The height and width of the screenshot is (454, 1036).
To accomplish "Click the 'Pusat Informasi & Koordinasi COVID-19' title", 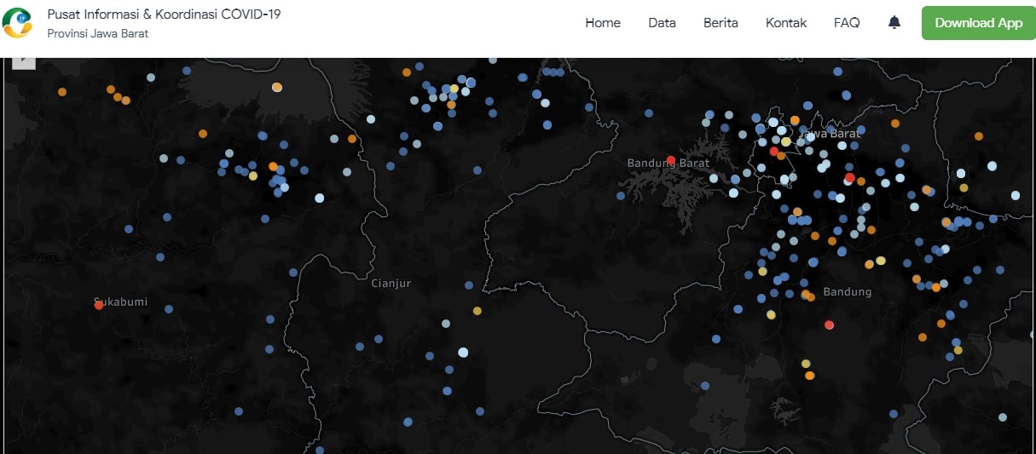I will pyautogui.click(x=164, y=14).
